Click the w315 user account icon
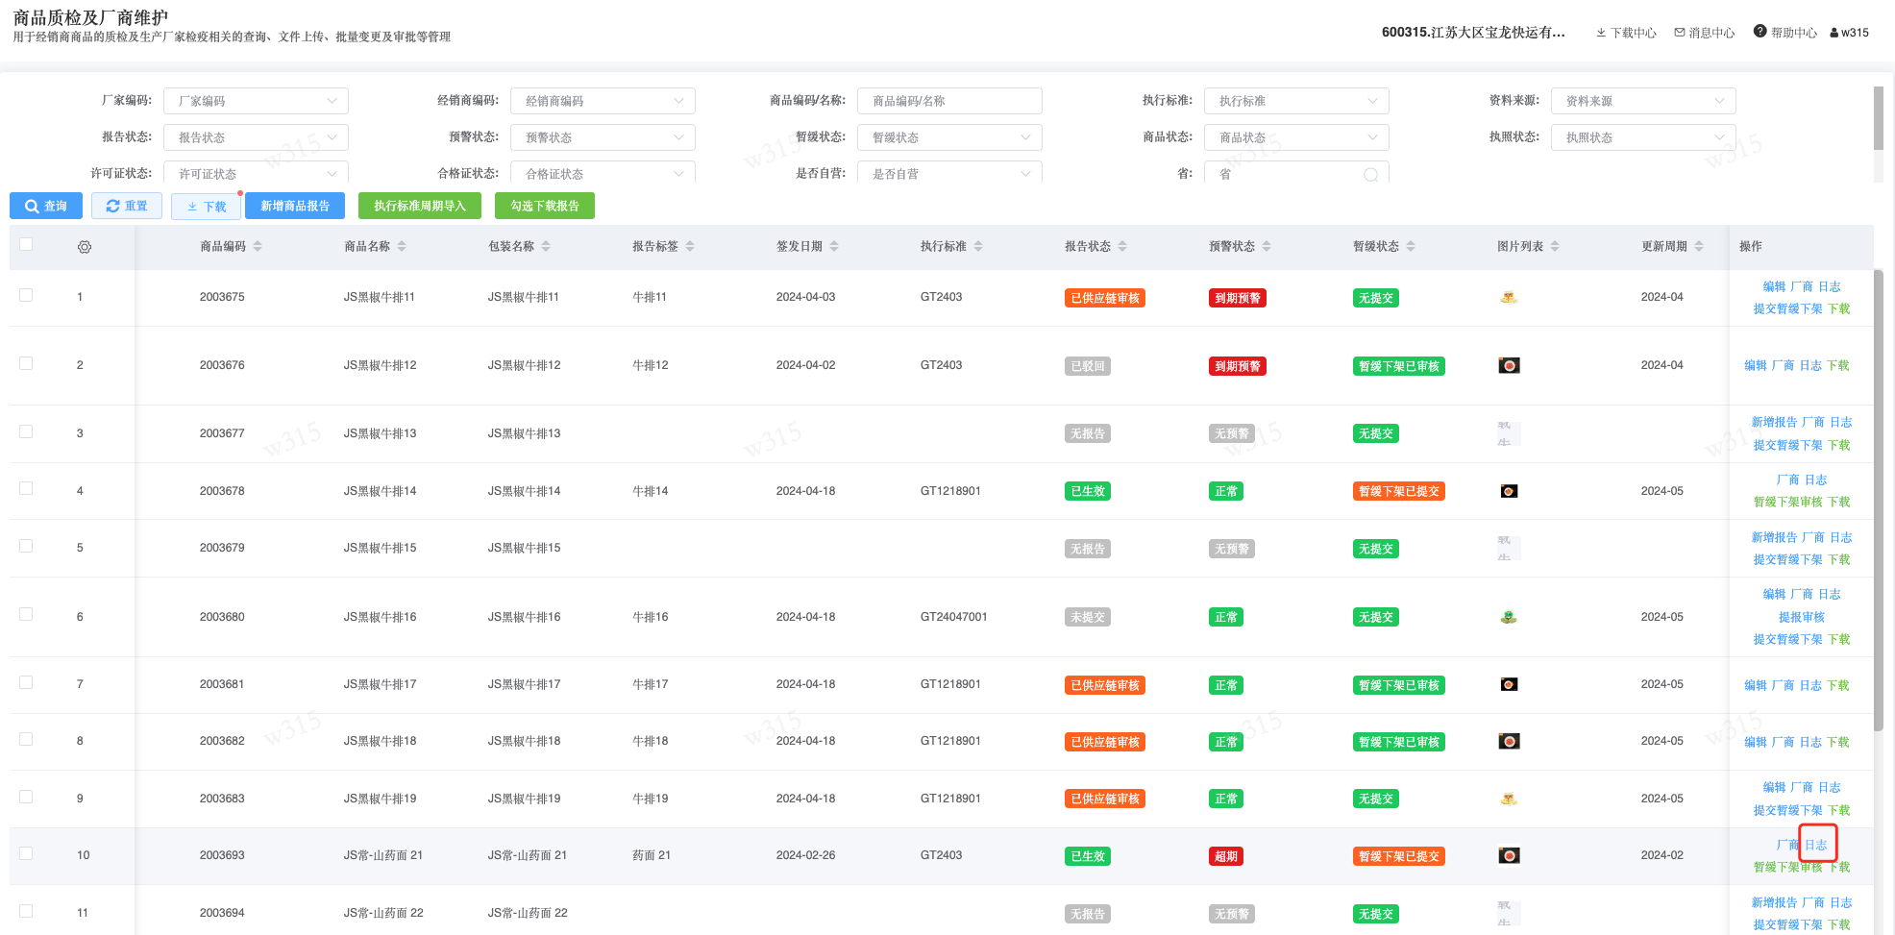The height and width of the screenshot is (935, 1895). pos(1834,33)
